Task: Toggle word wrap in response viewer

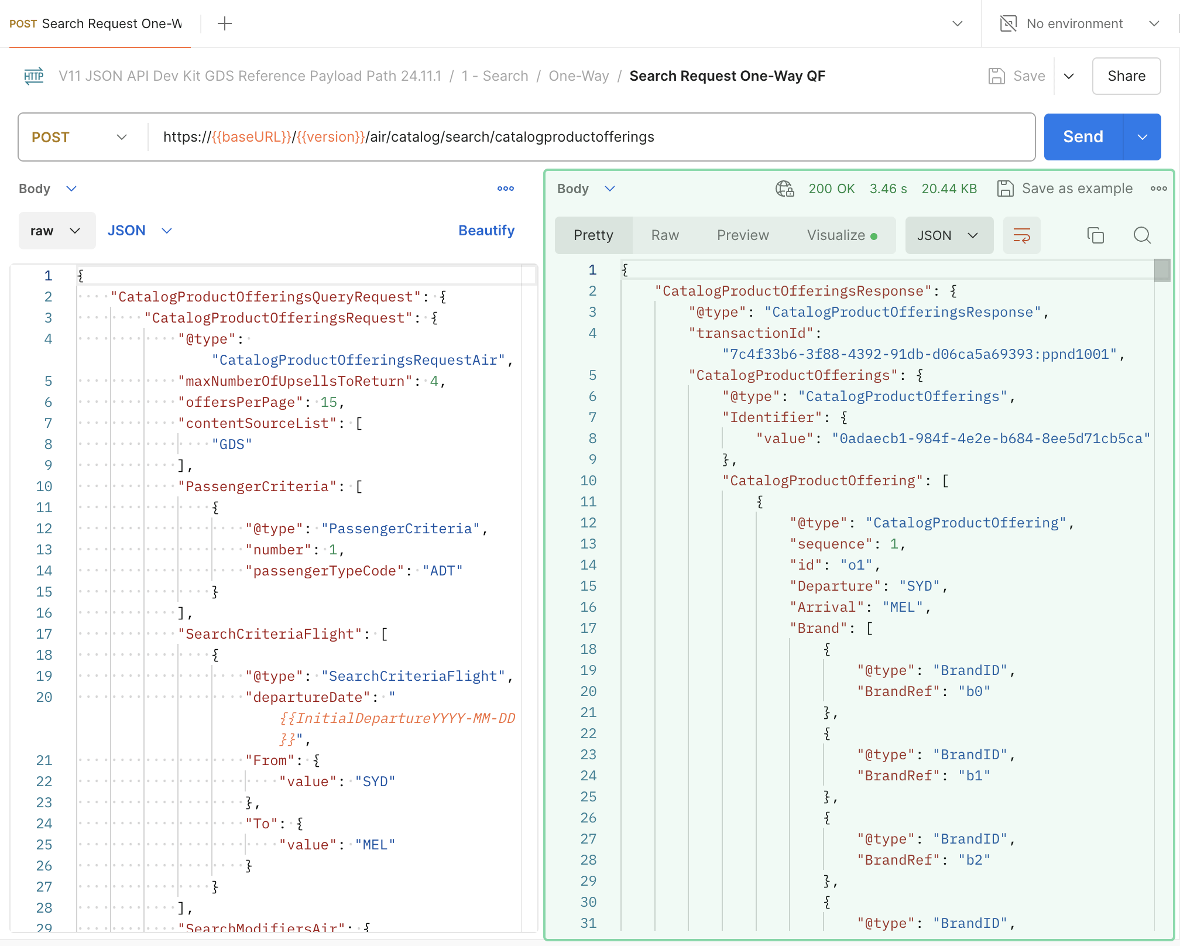Action: pos(1021,235)
